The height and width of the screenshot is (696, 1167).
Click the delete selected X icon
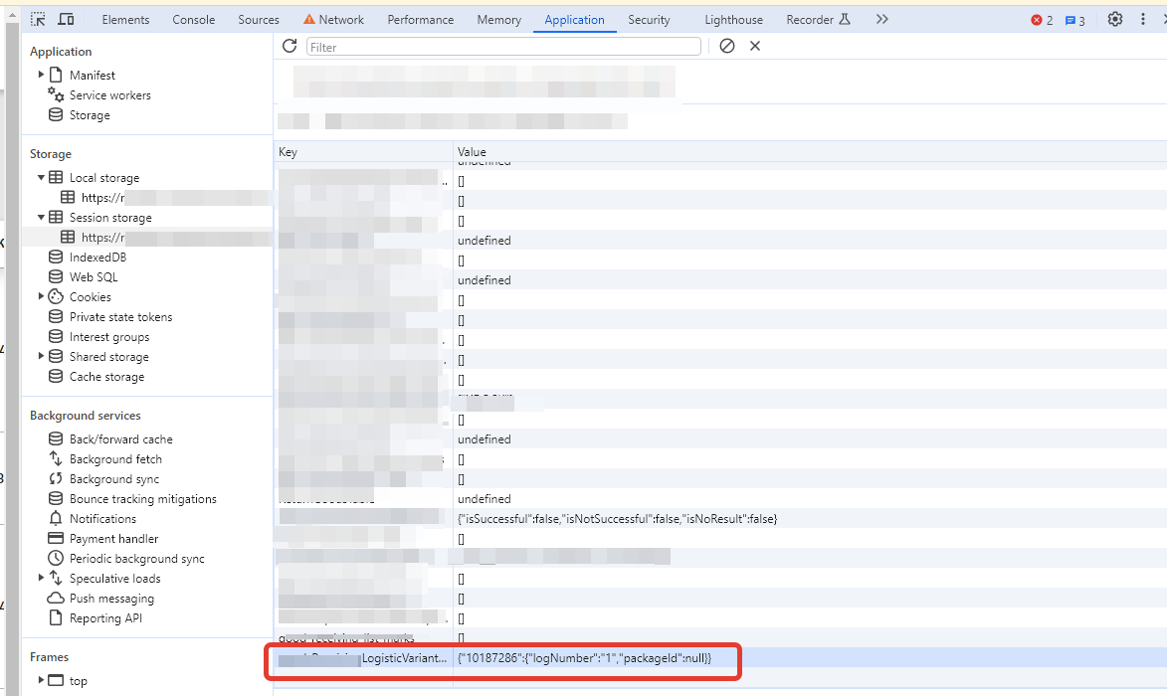[755, 46]
